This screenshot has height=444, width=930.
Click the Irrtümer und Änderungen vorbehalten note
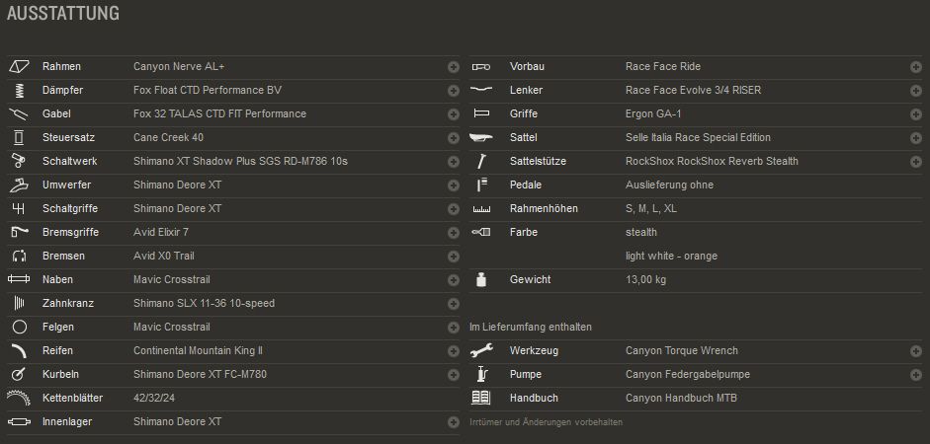pos(546,422)
